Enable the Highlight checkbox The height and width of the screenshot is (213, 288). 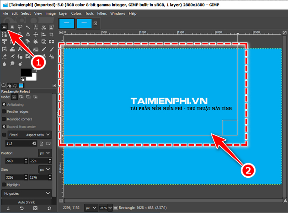[x=4, y=185]
